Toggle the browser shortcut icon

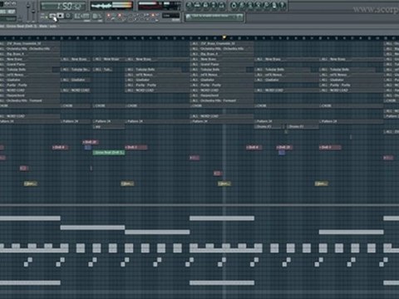pyautogui.click(x=214, y=5)
